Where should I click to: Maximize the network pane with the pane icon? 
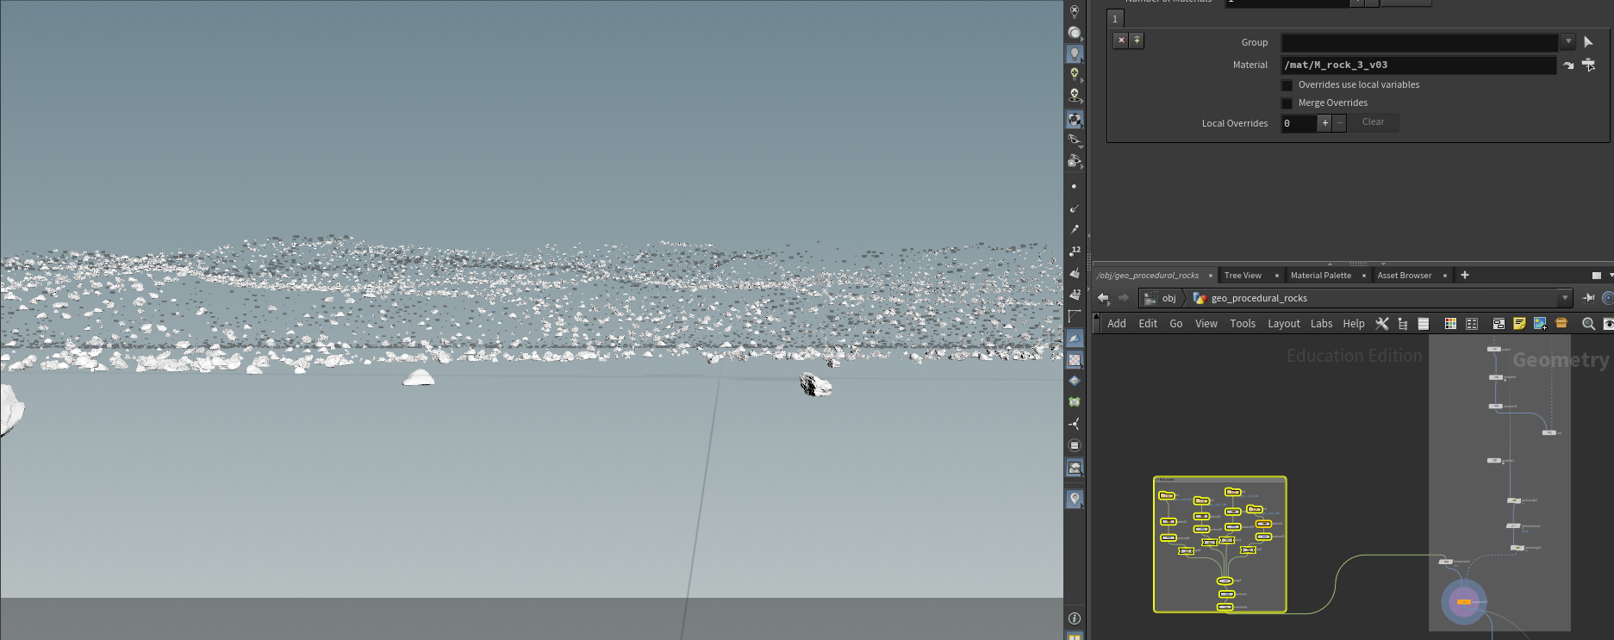[x=1596, y=276]
